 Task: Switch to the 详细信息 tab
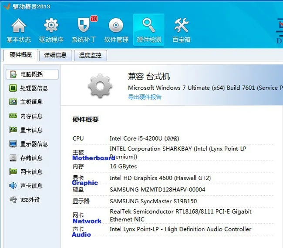55,55
